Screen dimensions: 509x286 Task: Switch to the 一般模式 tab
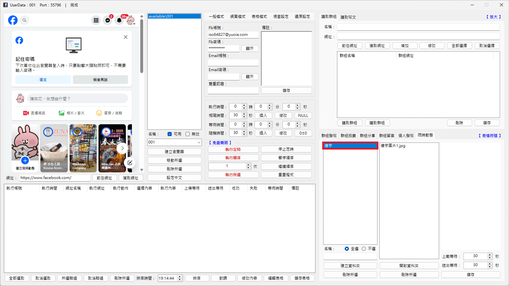[216, 17]
